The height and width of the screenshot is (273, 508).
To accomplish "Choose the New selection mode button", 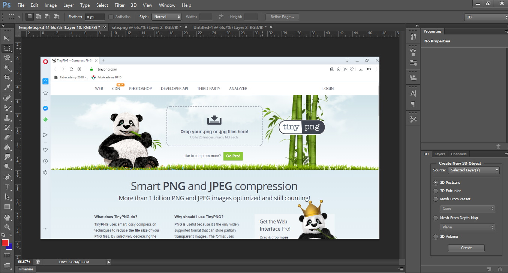I will [x=30, y=17].
